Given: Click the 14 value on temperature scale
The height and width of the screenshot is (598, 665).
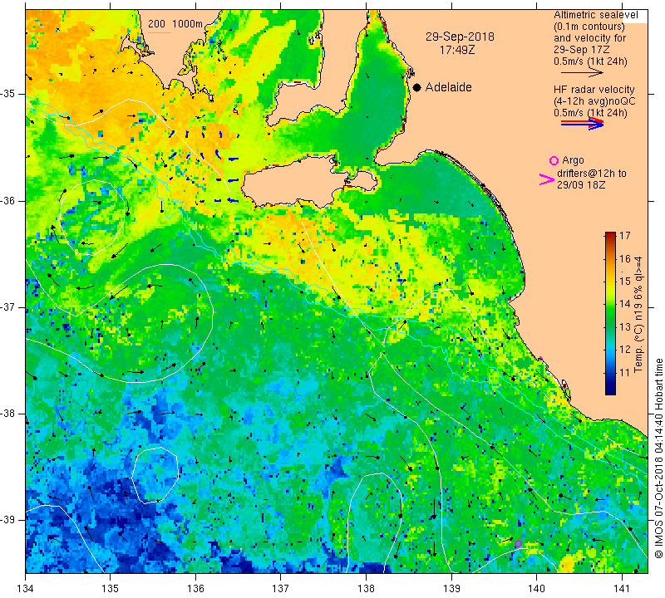Looking at the screenshot, I should 625,304.
